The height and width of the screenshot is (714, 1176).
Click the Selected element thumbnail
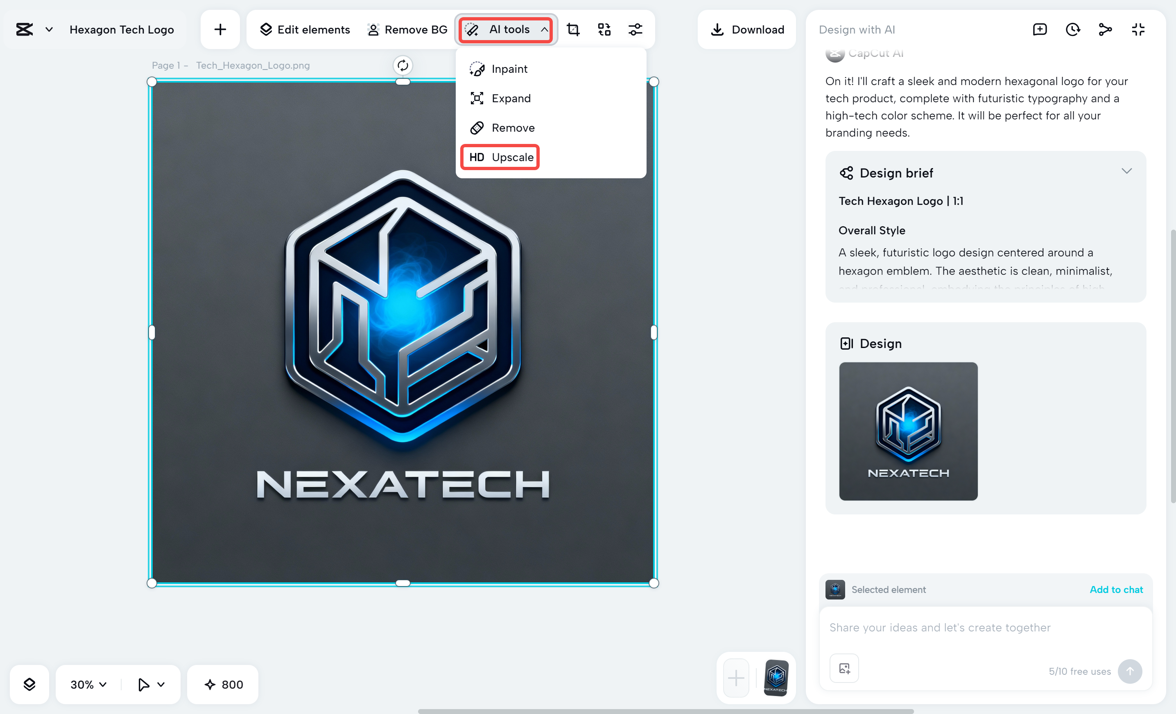(x=835, y=590)
